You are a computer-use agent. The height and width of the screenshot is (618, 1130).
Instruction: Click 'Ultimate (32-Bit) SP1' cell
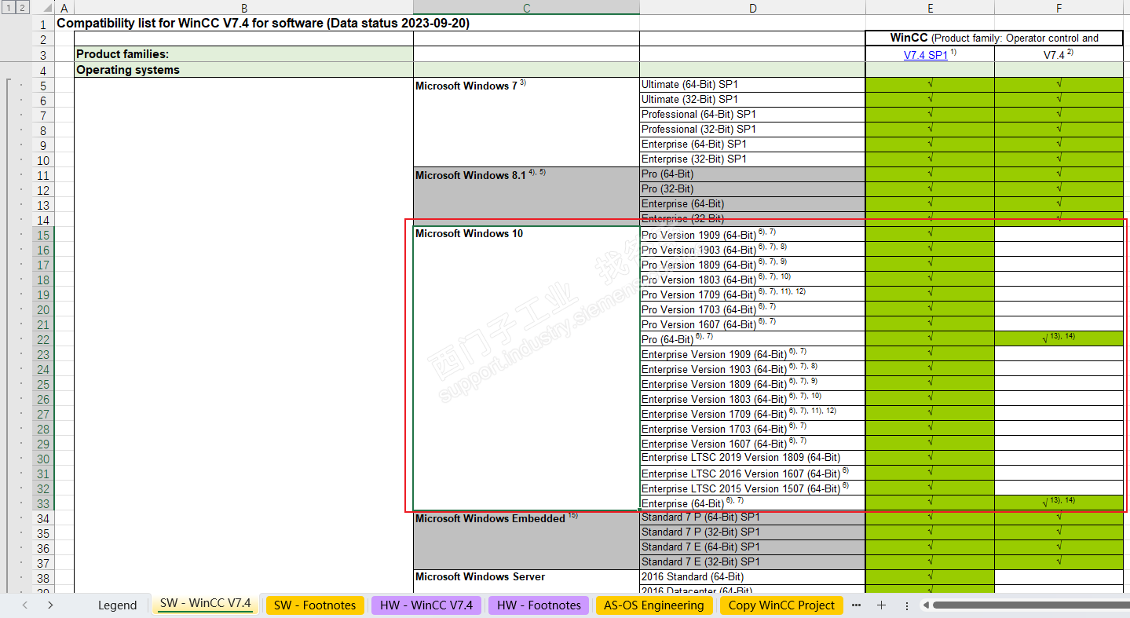(x=752, y=100)
